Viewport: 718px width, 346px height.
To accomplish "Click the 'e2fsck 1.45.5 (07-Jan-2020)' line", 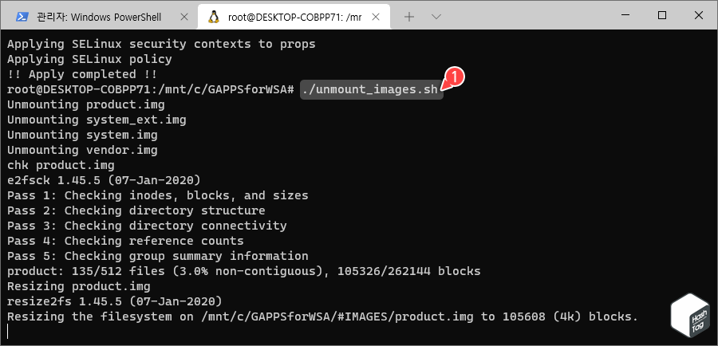I will pyautogui.click(x=104, y=180).
